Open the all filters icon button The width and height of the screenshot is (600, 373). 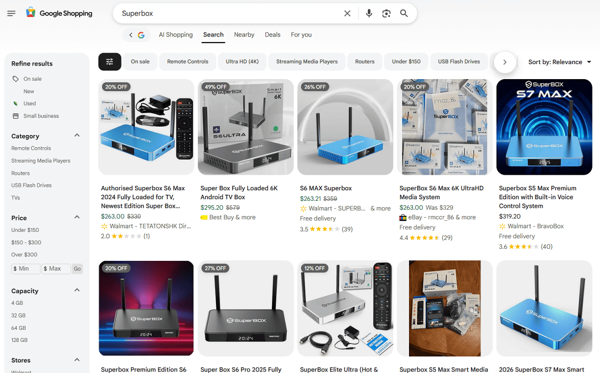pos(110,62)
